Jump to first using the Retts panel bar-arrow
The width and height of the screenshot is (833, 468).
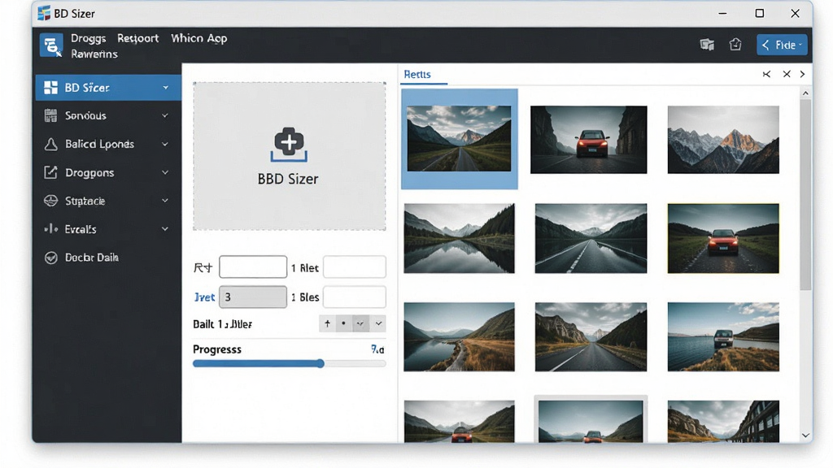[766, 74]
